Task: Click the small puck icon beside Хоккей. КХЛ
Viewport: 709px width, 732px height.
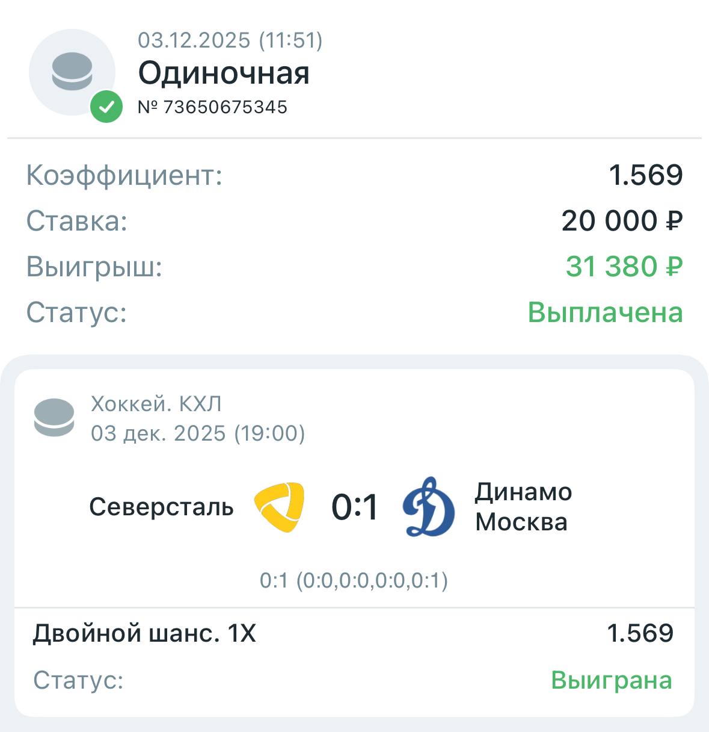Action: pos(54,417)
